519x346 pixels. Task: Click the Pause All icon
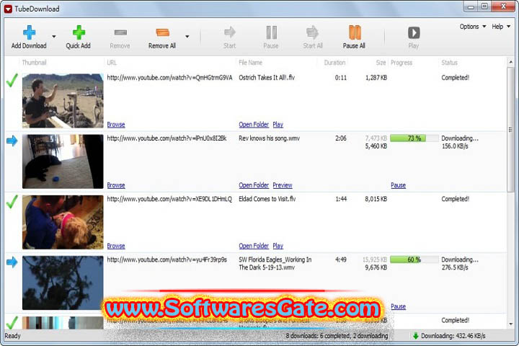[x=355, y=32]
